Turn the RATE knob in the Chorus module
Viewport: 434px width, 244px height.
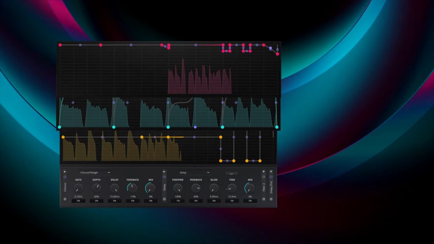78,188
